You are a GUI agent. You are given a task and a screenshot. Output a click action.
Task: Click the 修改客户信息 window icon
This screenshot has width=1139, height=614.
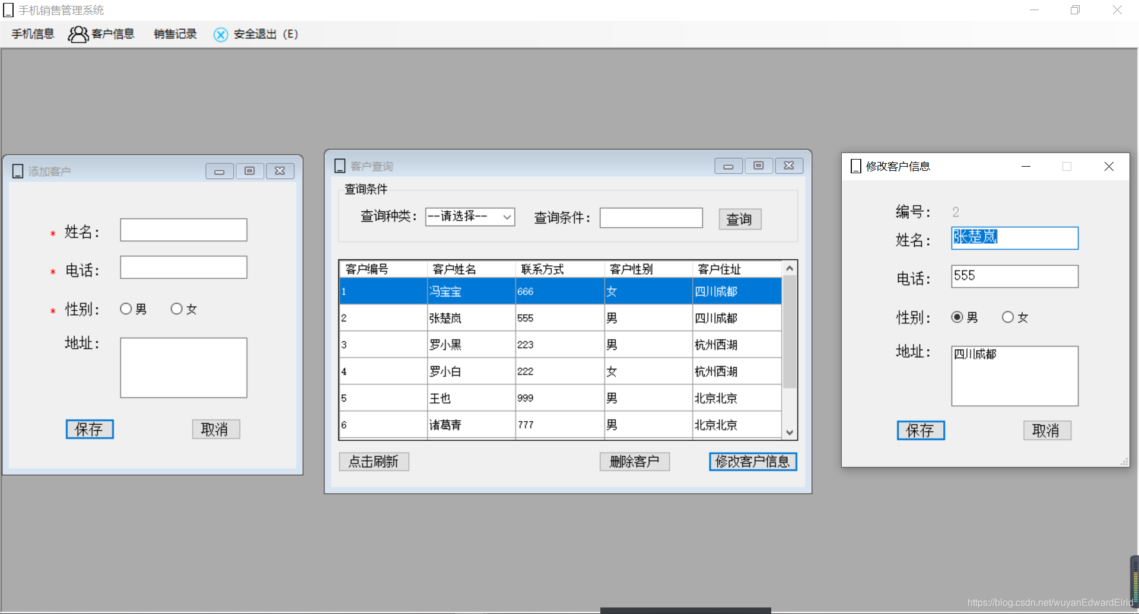[856, 166]
